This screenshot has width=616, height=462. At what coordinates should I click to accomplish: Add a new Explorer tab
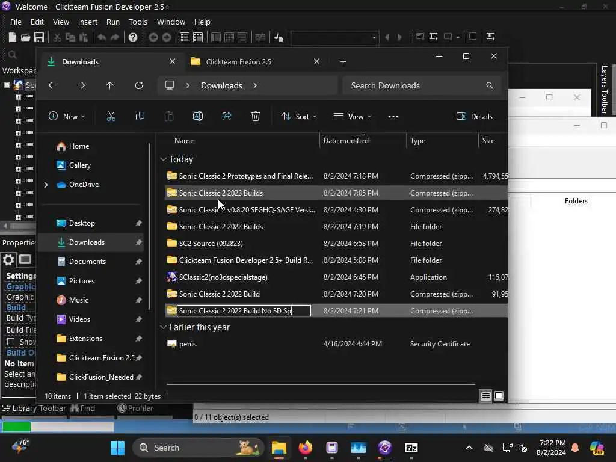(x=343, y=62)
